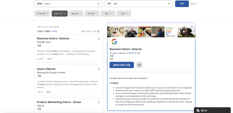
Task: Expand the 25km 이내 distance filter
Action: 60,14
